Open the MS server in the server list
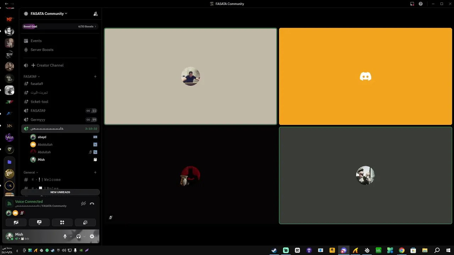The width and height of the screenshot is (454, 255). click(x=10, y=126)
